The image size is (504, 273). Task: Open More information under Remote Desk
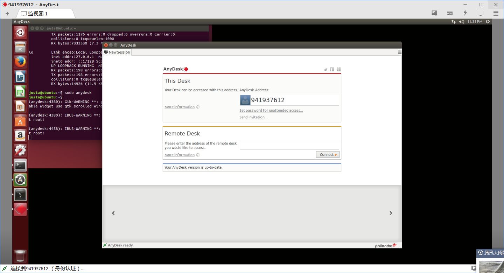pyautogui.click(x=180, y=155)
